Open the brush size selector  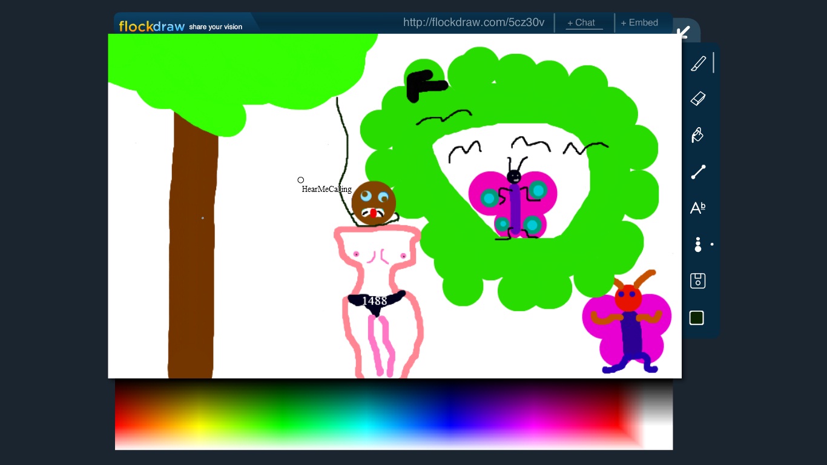698,245
